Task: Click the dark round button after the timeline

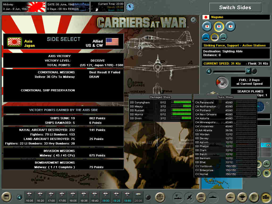Action: [148, 197]
